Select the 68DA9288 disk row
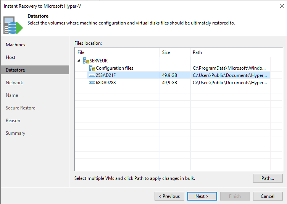The image size is (287, 204). click(x=106, y=82)
